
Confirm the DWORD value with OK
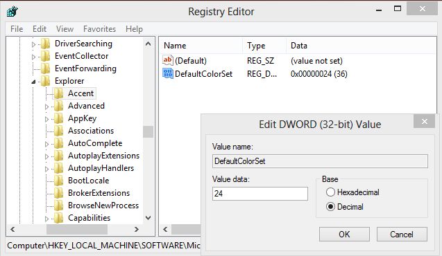344,234
